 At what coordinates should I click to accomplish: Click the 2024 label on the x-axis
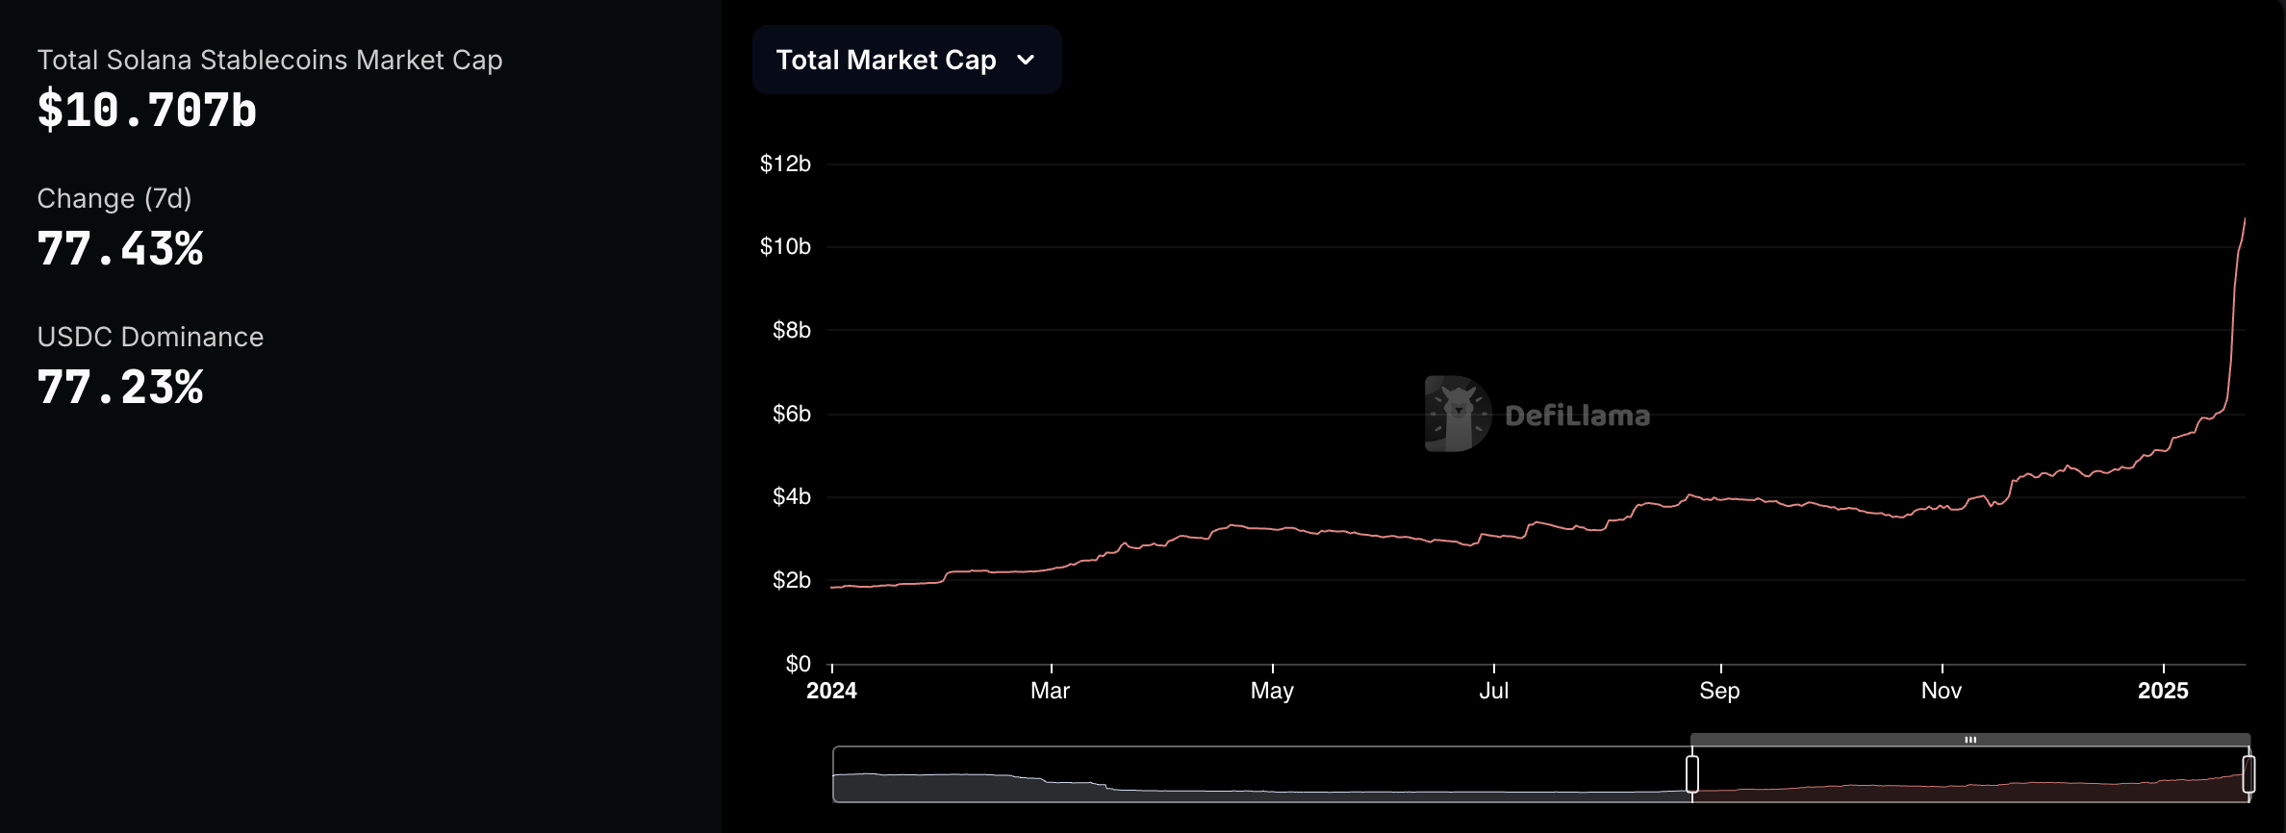tap(833, 690)
